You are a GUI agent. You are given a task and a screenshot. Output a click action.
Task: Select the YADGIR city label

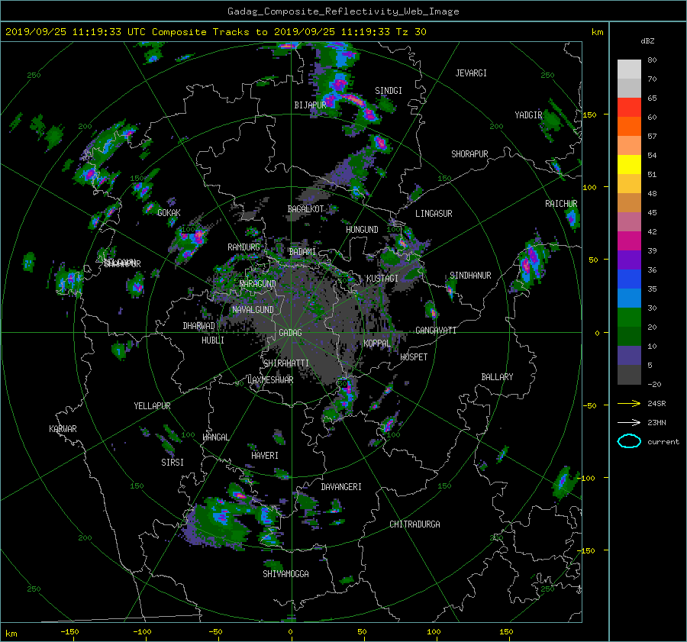click(x=528, y=115)
